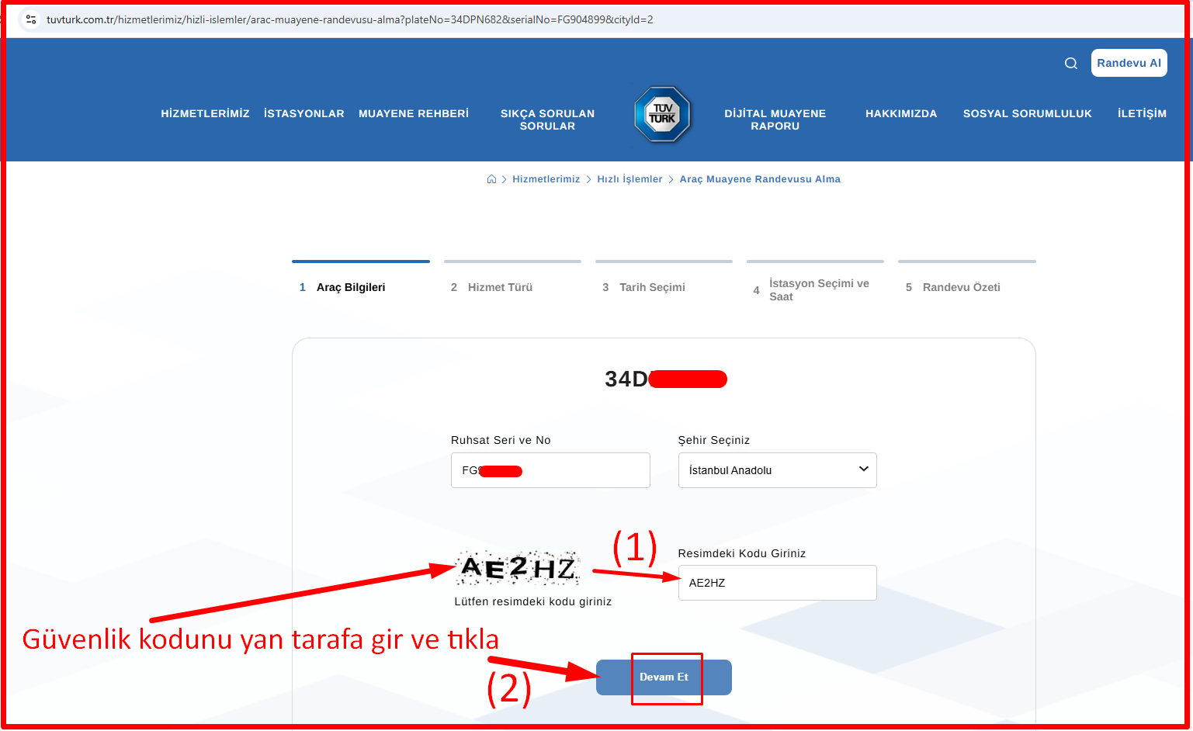Image resolution: width=1193 pixels, height=731 pixels.
Task: Click the 'Resimdeki Kodu Giriniz' label
Action: [x=742, y=553]
